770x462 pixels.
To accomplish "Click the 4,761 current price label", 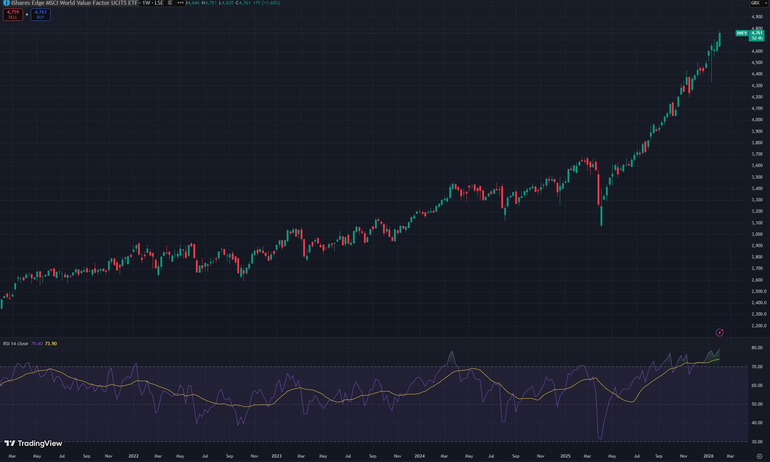I will pyautogui.click(x=756, y=33).
